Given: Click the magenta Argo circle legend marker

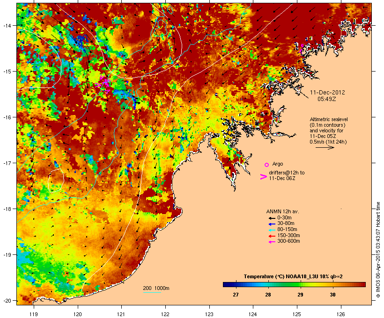Looking at the screenshot, I should coord(267,165).
